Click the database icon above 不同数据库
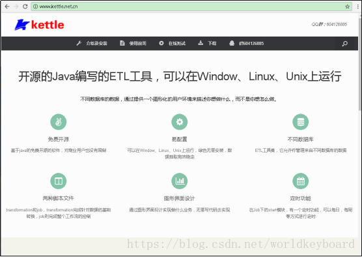This screenshot has height=257, width=362. (x=300, y=122)
